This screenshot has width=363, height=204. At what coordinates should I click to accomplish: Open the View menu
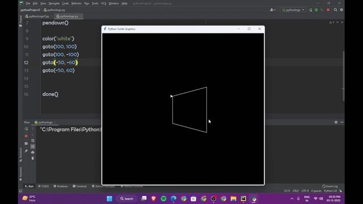[x=43, y=3]
